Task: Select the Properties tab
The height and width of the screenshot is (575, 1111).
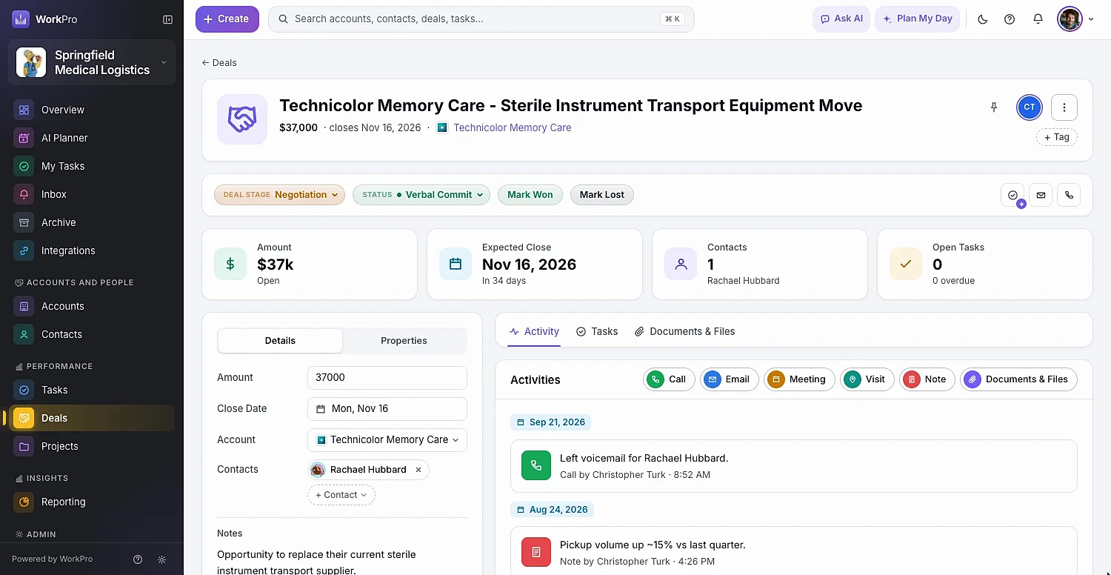Action: click(x=404, y=341)
